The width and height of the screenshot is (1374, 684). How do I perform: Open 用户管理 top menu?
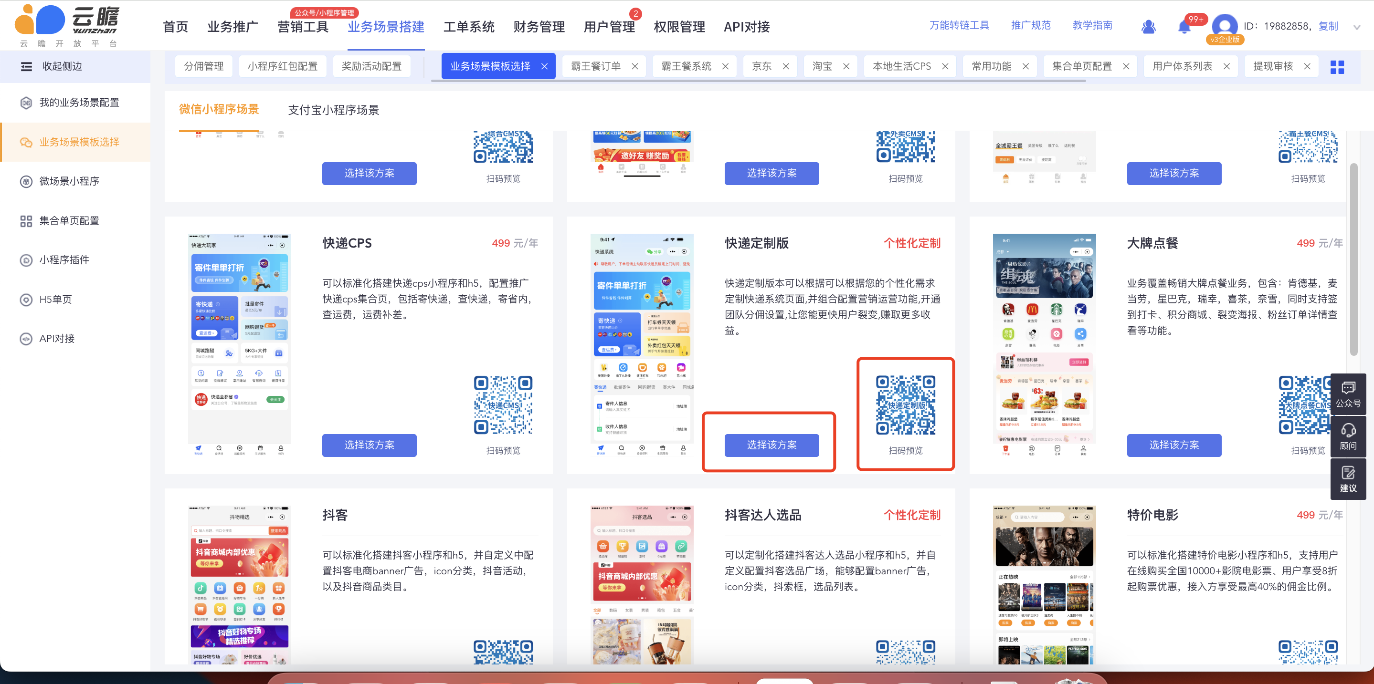tap(609, 27)
